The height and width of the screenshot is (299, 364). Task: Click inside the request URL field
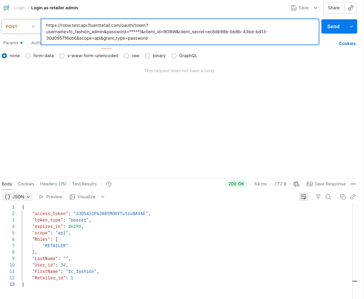180,32
